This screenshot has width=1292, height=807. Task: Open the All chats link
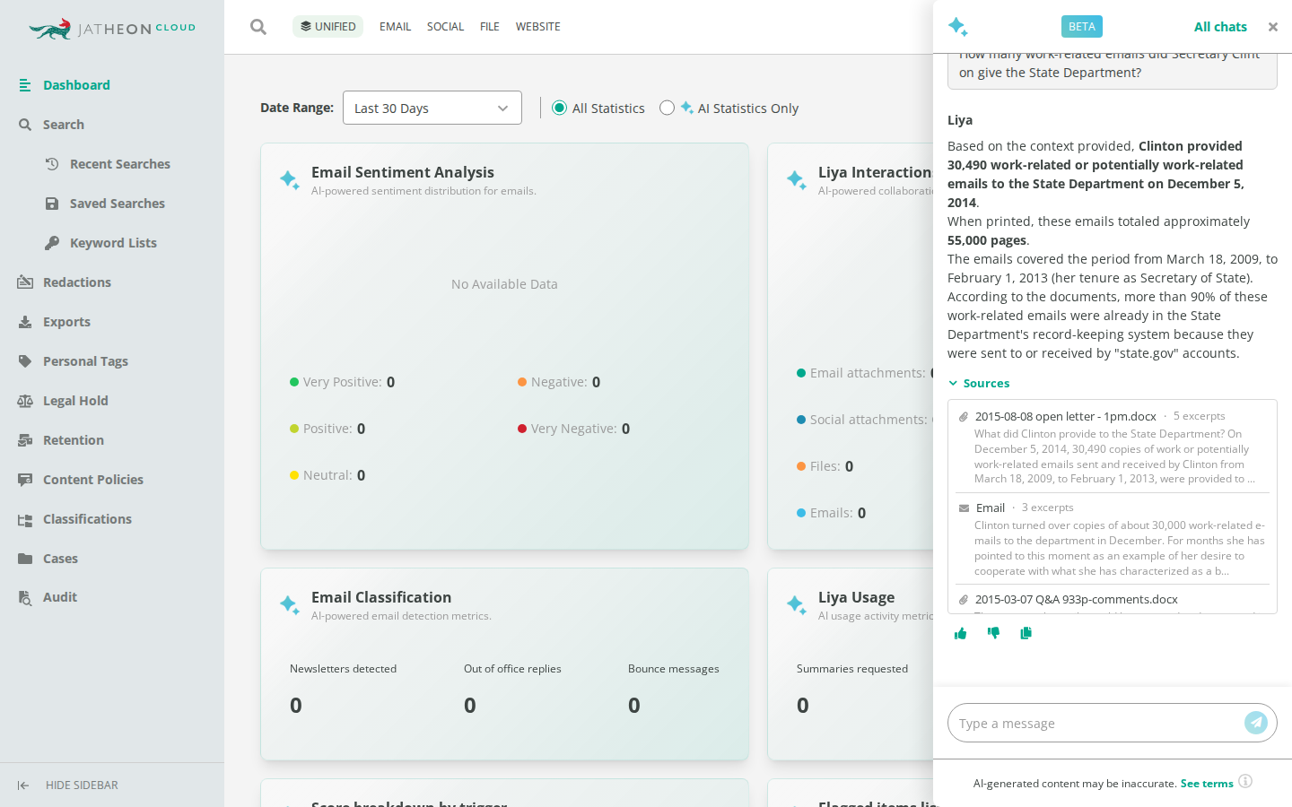tap(1220, 27)
